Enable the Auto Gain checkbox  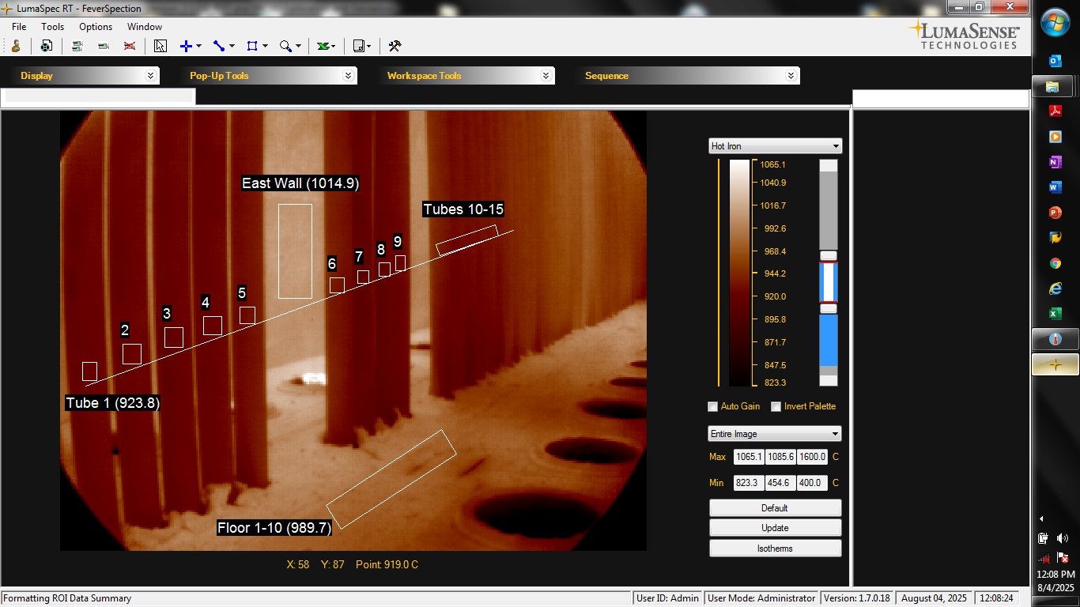(712, 406)
